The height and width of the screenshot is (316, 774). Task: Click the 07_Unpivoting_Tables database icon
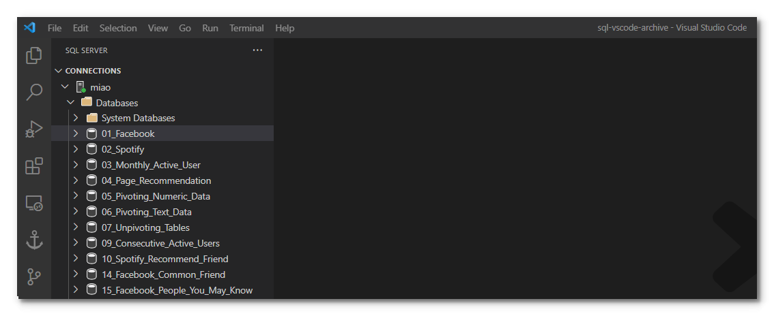pyautogui.click(x=92, y=227)
